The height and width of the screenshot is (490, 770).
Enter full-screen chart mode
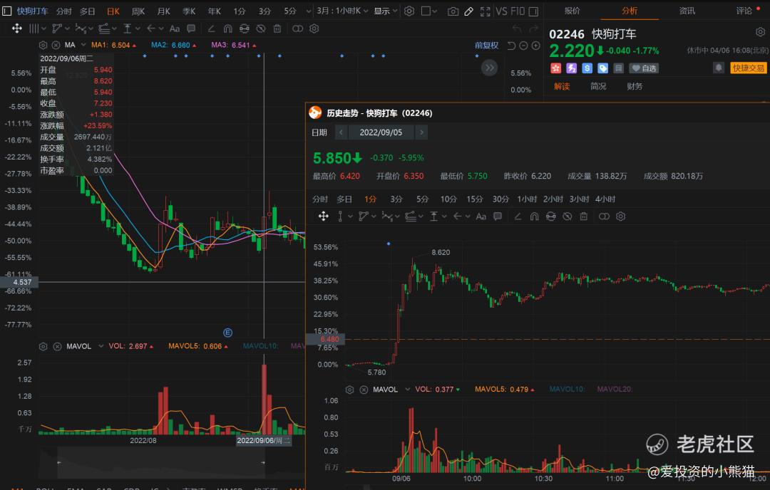click(486, 11)
